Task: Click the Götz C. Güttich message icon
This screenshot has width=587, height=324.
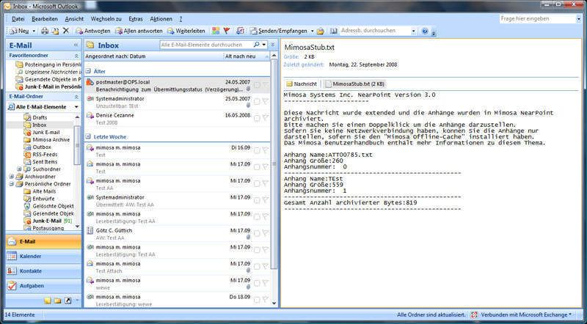Action: pyautogui.click(x=90, y=231)
